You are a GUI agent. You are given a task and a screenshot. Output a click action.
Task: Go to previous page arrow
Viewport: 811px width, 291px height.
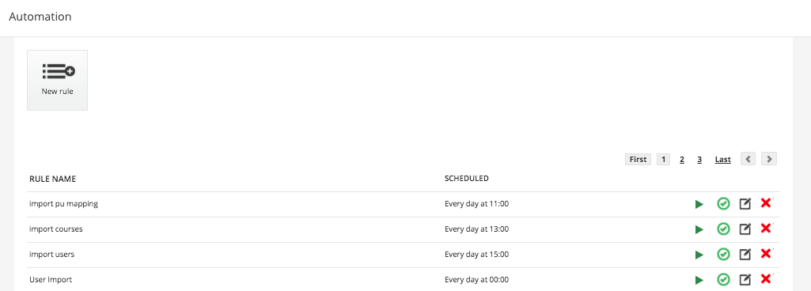click(x=748, y=159)
